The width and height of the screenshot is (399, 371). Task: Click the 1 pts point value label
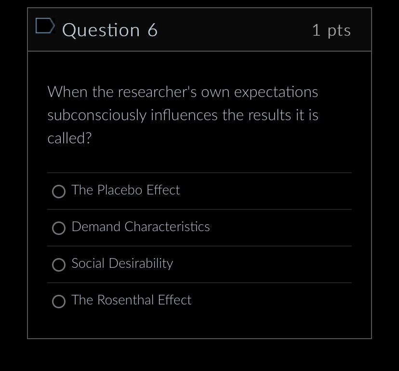[332, 30]
